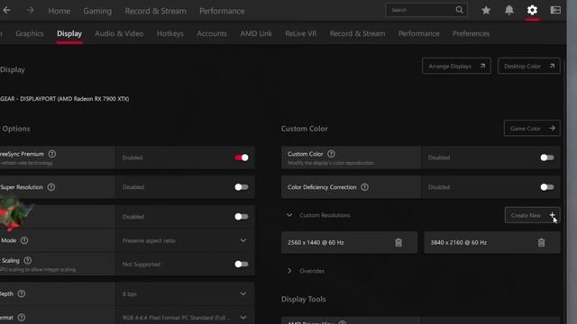577x324 pixels.
Task: Open settings gear icon
Action: coord(532,10)
